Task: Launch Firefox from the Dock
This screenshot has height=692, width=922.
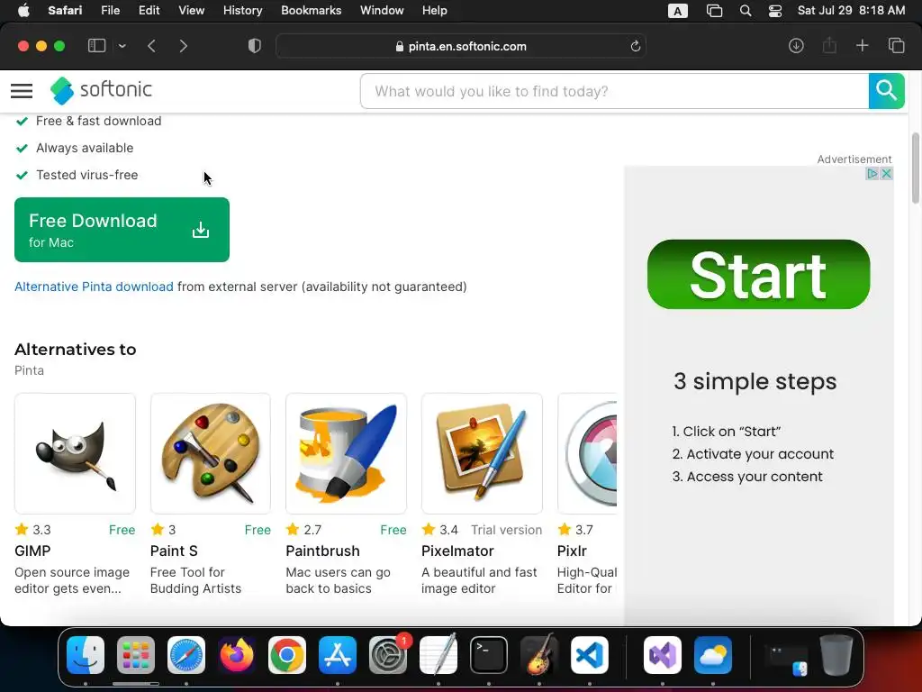Action: click(x=237, y=654)
